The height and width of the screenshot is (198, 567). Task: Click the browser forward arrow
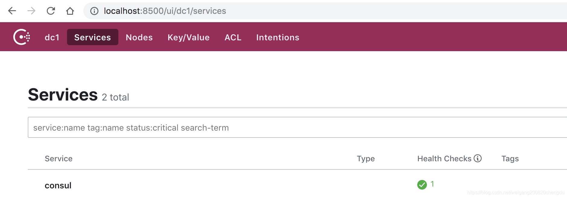31,11
